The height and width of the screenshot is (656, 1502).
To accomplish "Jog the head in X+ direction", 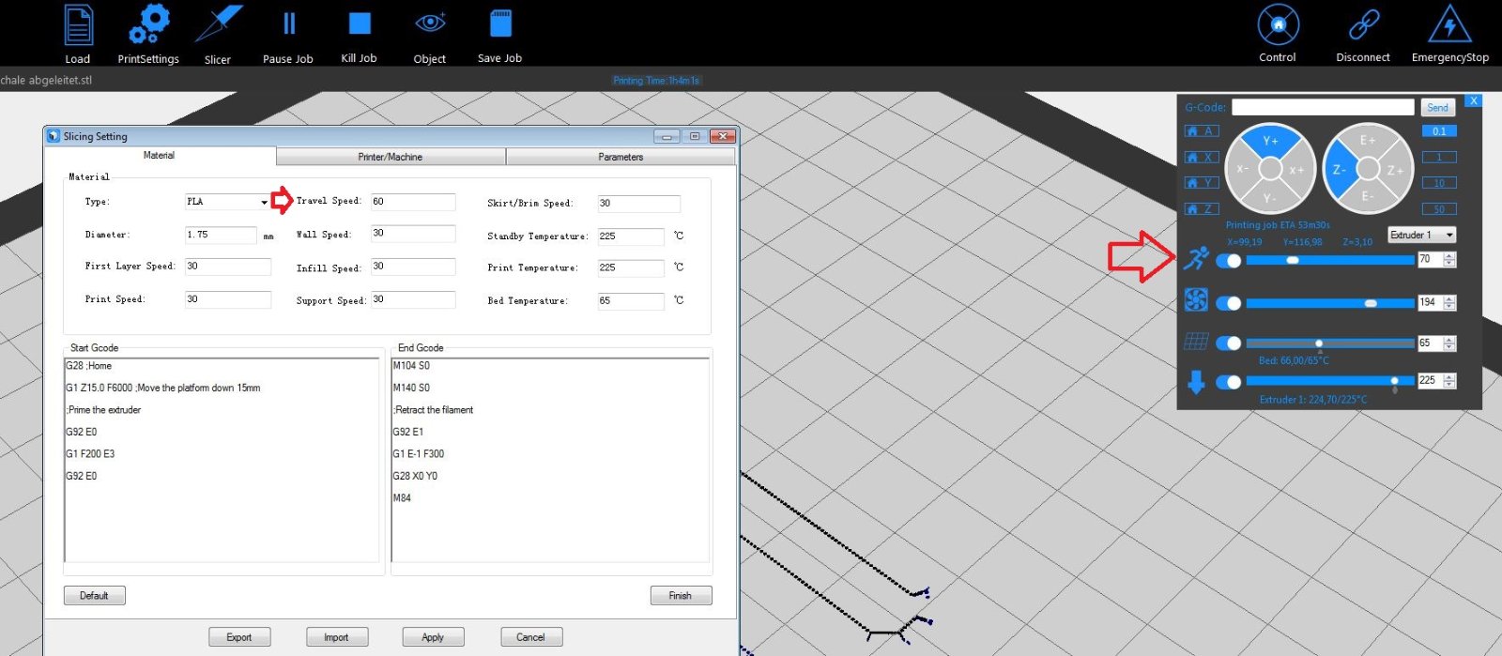I will point(1297,170).
